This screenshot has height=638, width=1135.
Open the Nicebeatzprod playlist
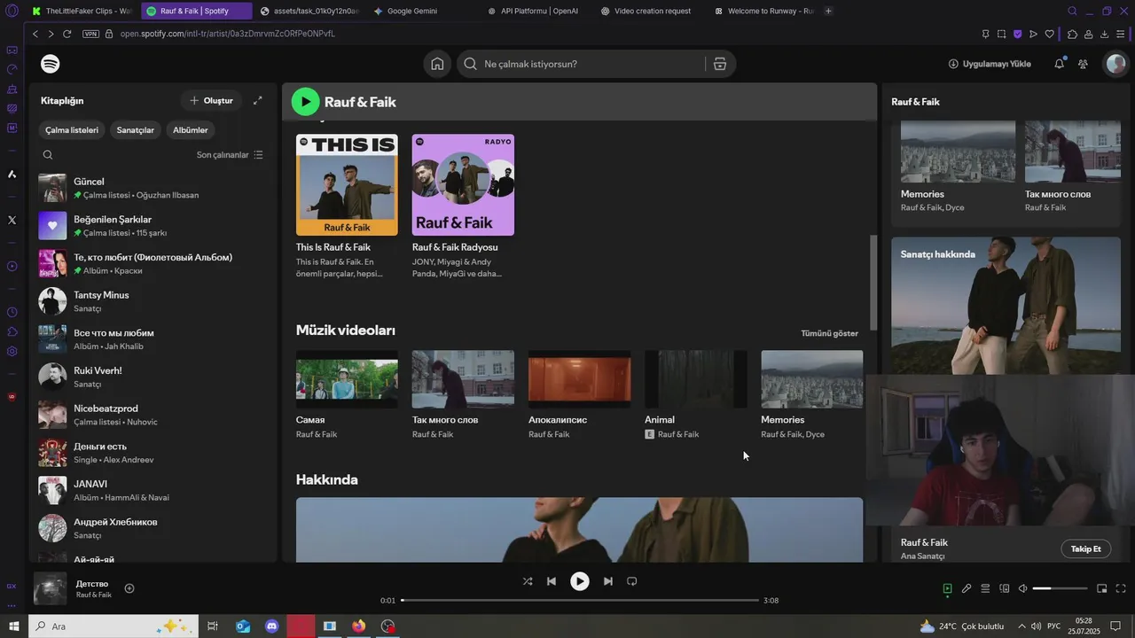click(x=153, y=415)
